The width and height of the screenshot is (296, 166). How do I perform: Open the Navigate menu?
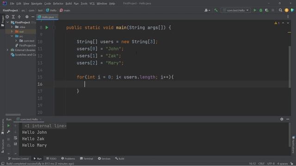click(x=37, y=4)
